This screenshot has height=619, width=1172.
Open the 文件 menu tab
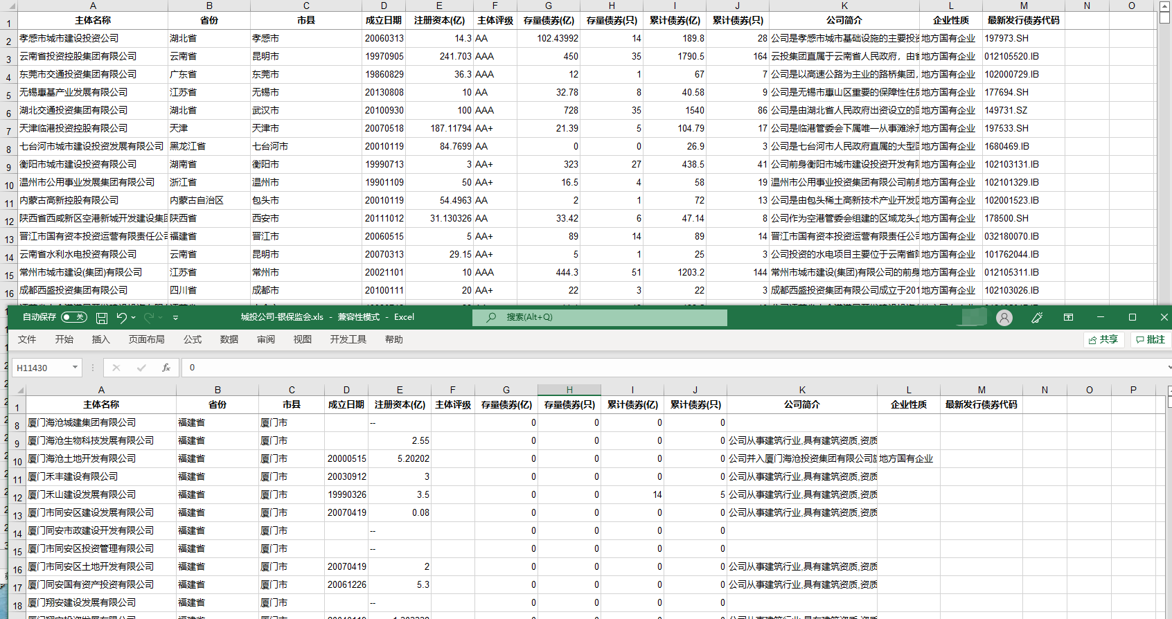click(x=27, y=339)
